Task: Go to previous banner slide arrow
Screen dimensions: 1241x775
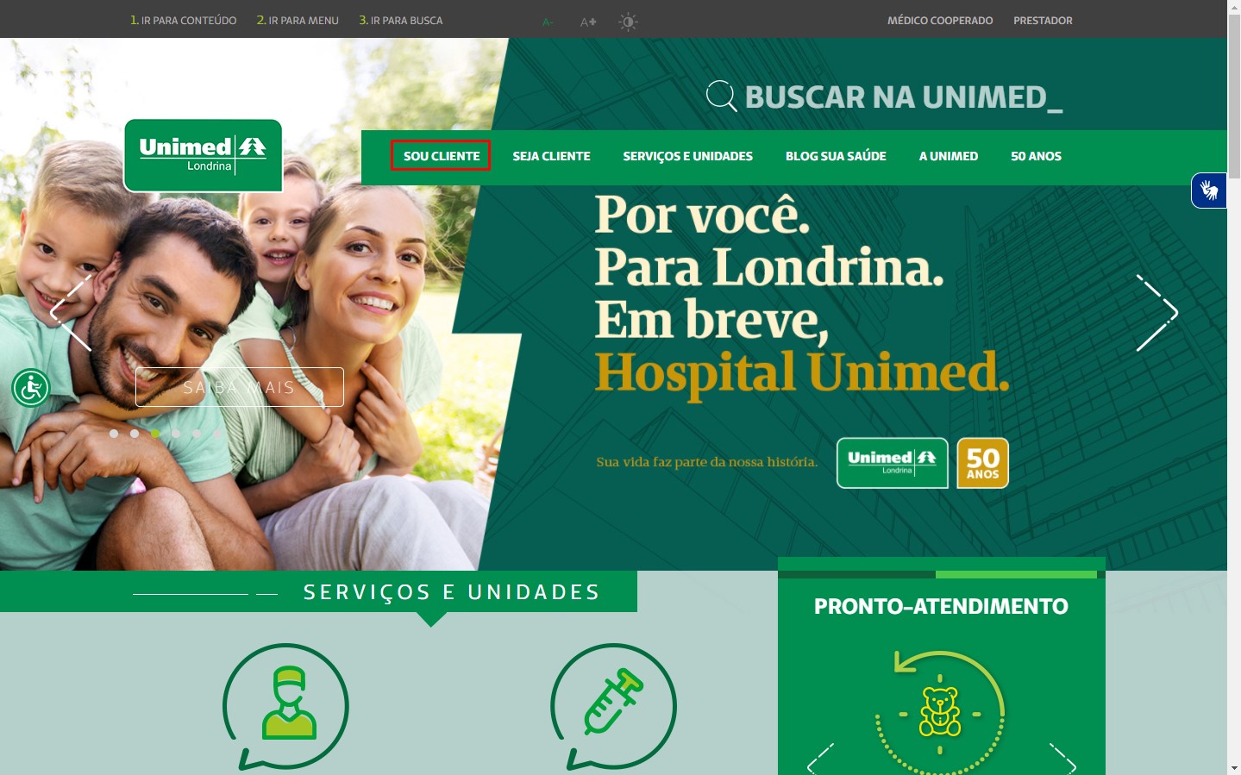Action: pyautogui.click(x=71, y=312)
